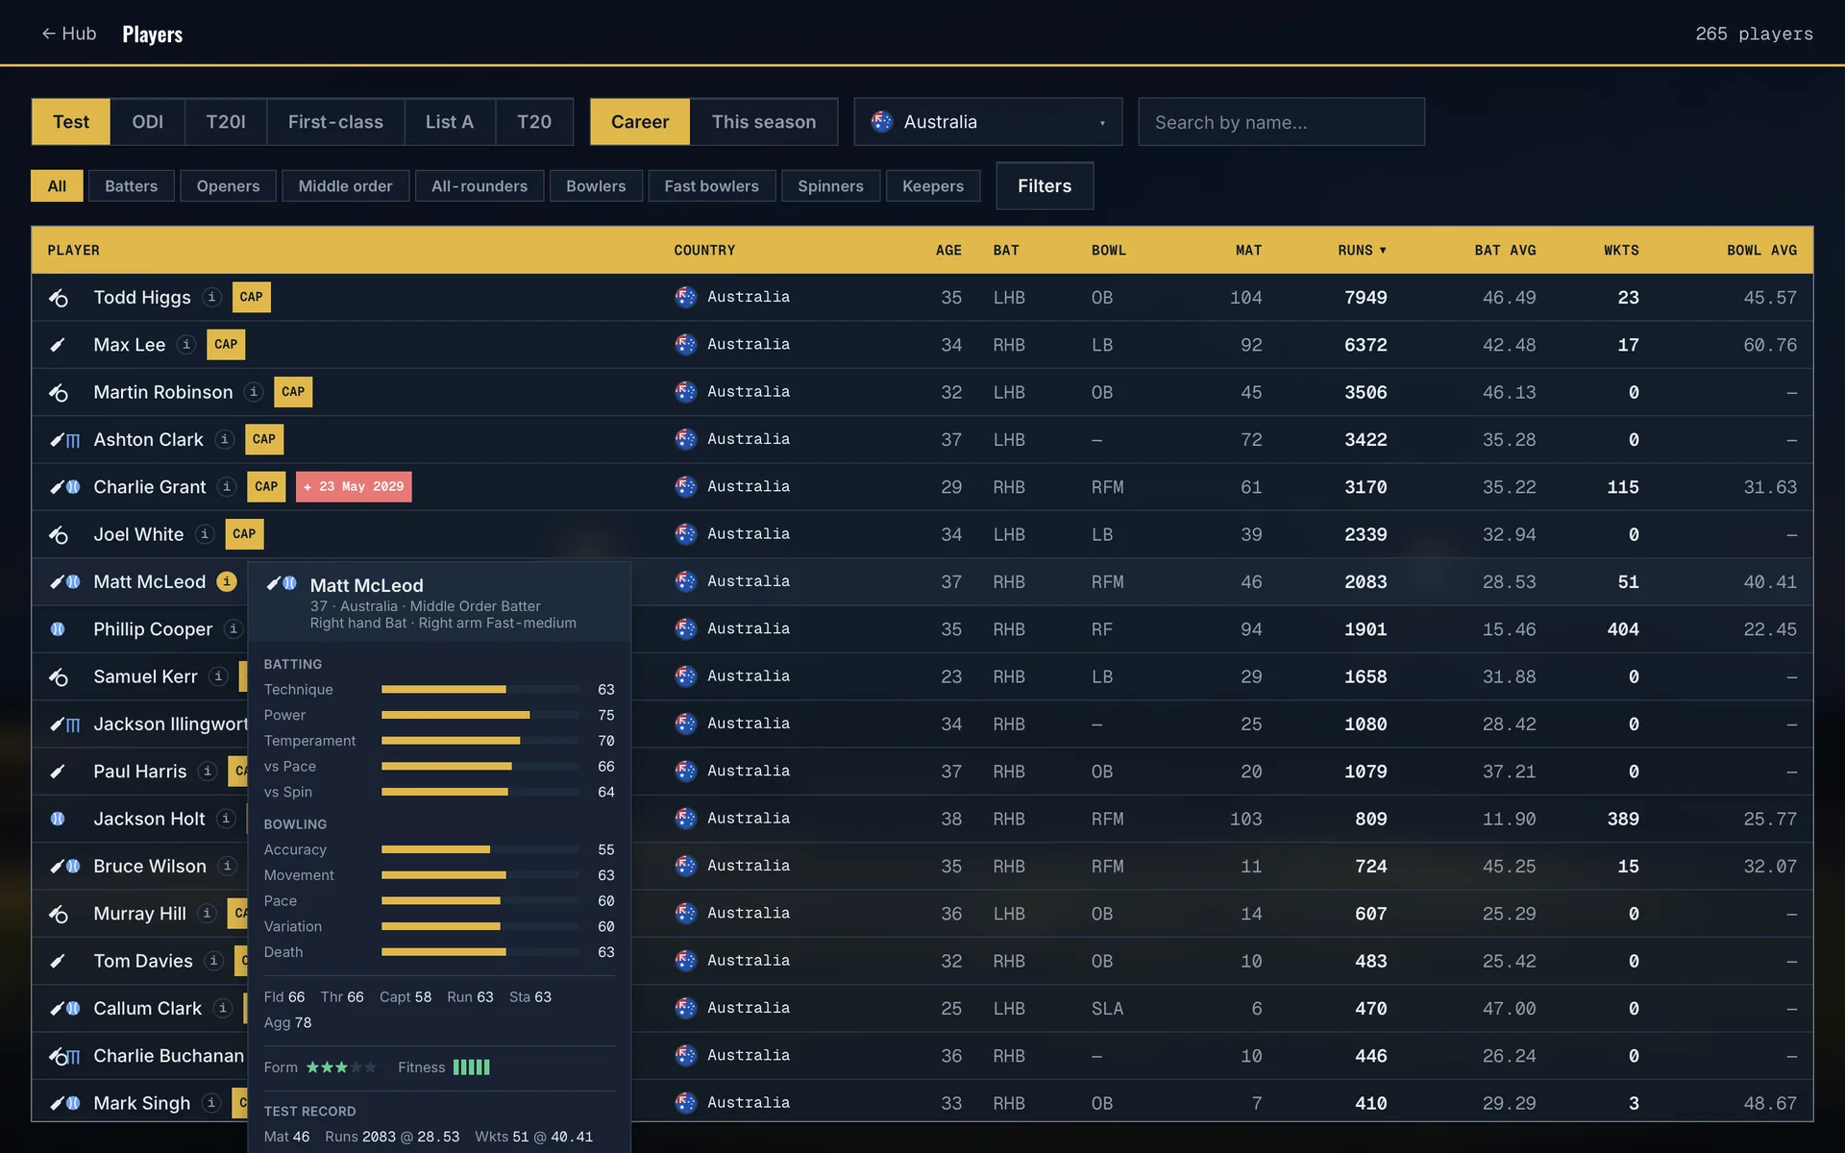
Task: Toggle the Spinners filter chip
Action: (x=830, y=185)
